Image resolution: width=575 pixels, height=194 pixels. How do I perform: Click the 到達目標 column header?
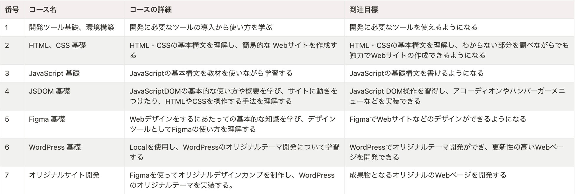click(x=364, y=10)
